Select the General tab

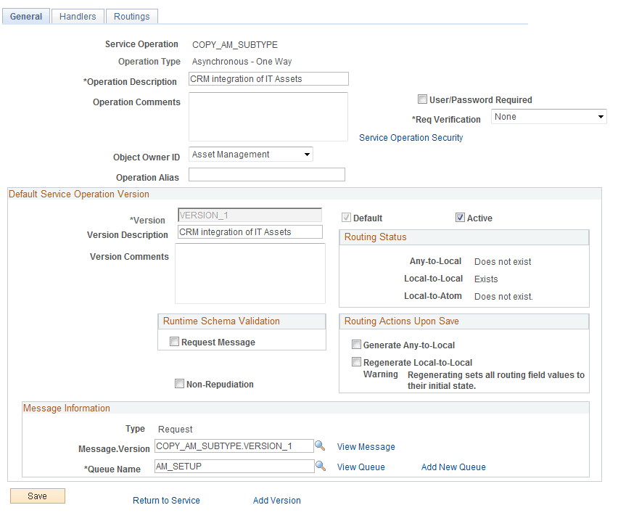point(25,16)
